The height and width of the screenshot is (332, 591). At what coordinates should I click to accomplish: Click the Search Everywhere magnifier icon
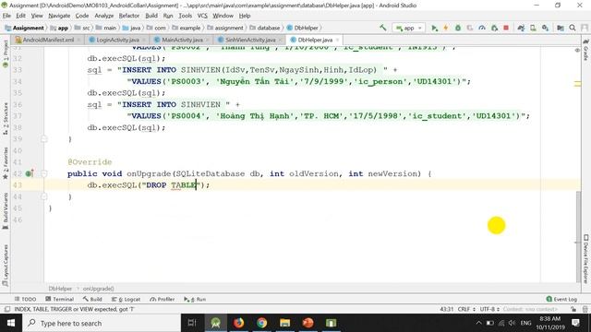point(573,28)
